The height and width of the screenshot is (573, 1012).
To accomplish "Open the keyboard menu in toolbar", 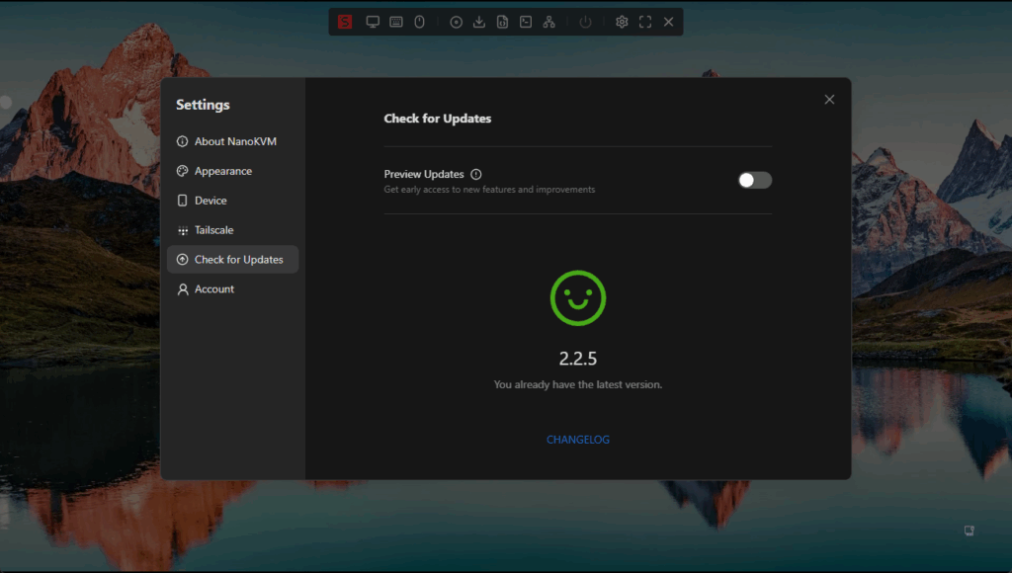I will coord(396,22).
